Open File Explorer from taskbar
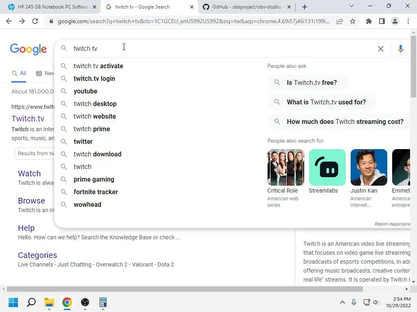The height and width of the screenshot is (312, 417). click(x=49, y=302)
